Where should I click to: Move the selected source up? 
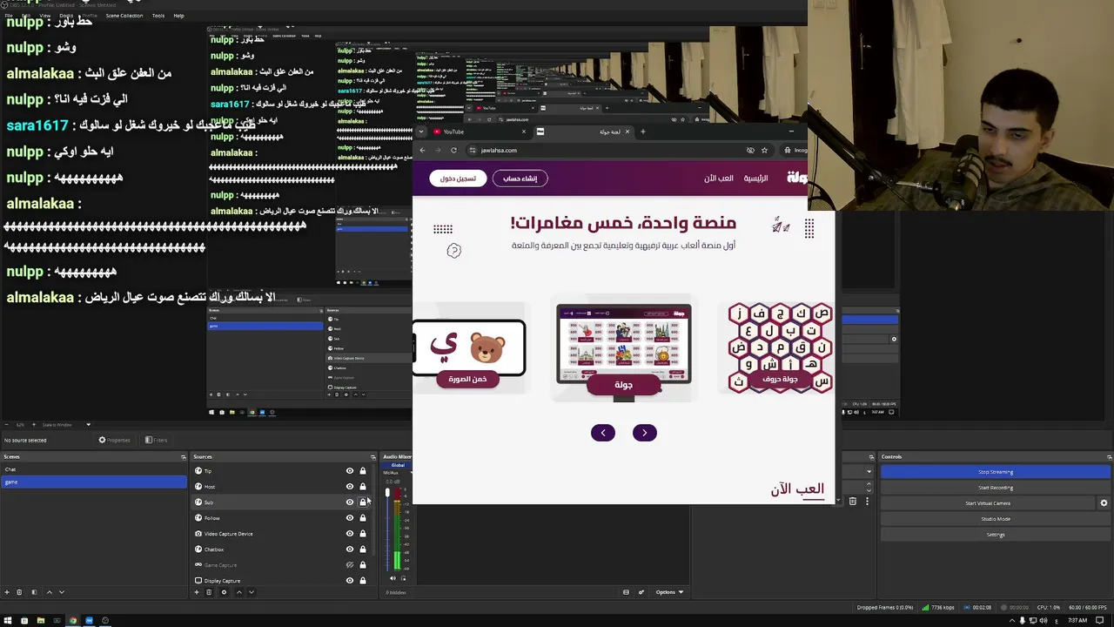point(238,592)
